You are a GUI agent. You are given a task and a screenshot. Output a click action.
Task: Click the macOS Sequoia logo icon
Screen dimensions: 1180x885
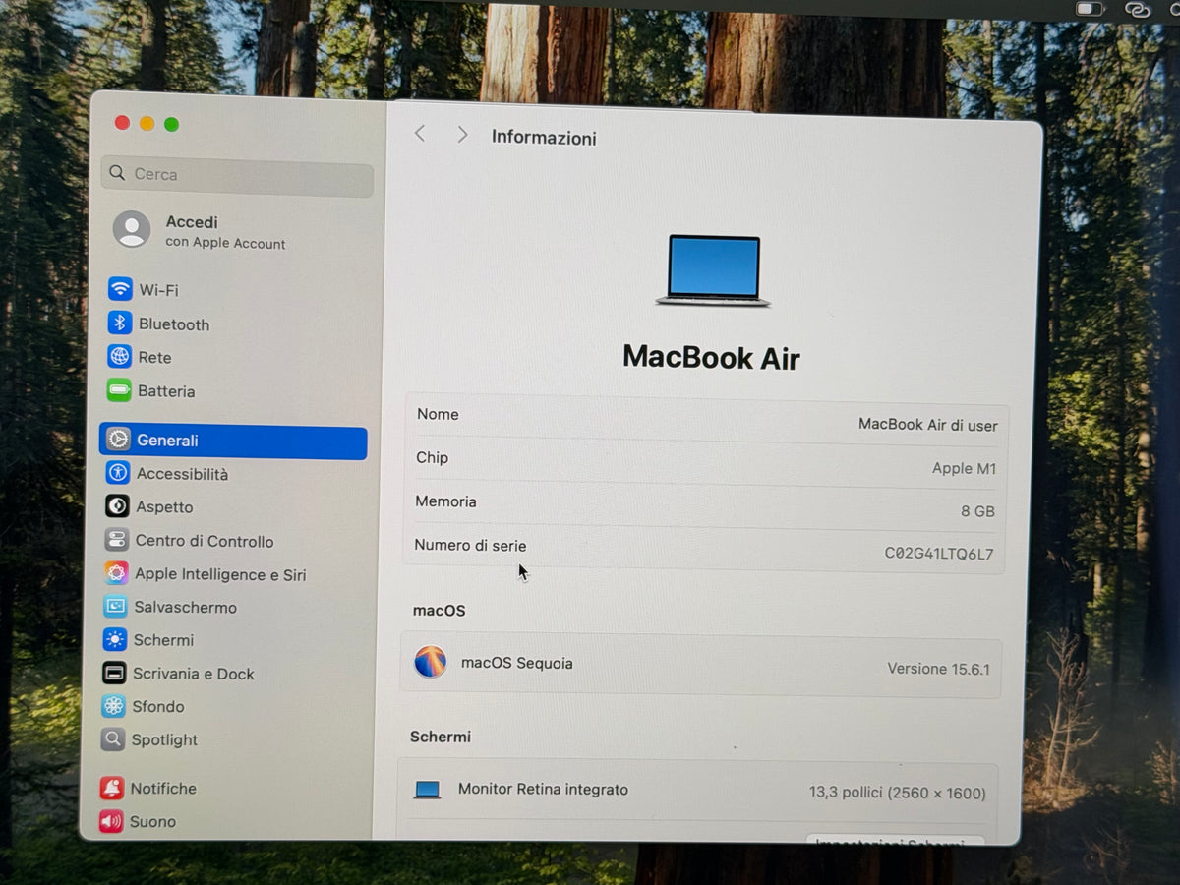pos(431,662)
